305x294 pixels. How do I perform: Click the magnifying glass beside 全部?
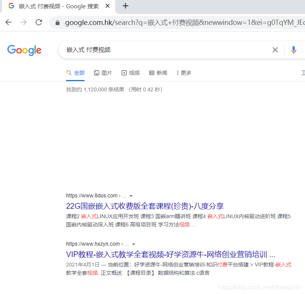[x=69, y=72]
